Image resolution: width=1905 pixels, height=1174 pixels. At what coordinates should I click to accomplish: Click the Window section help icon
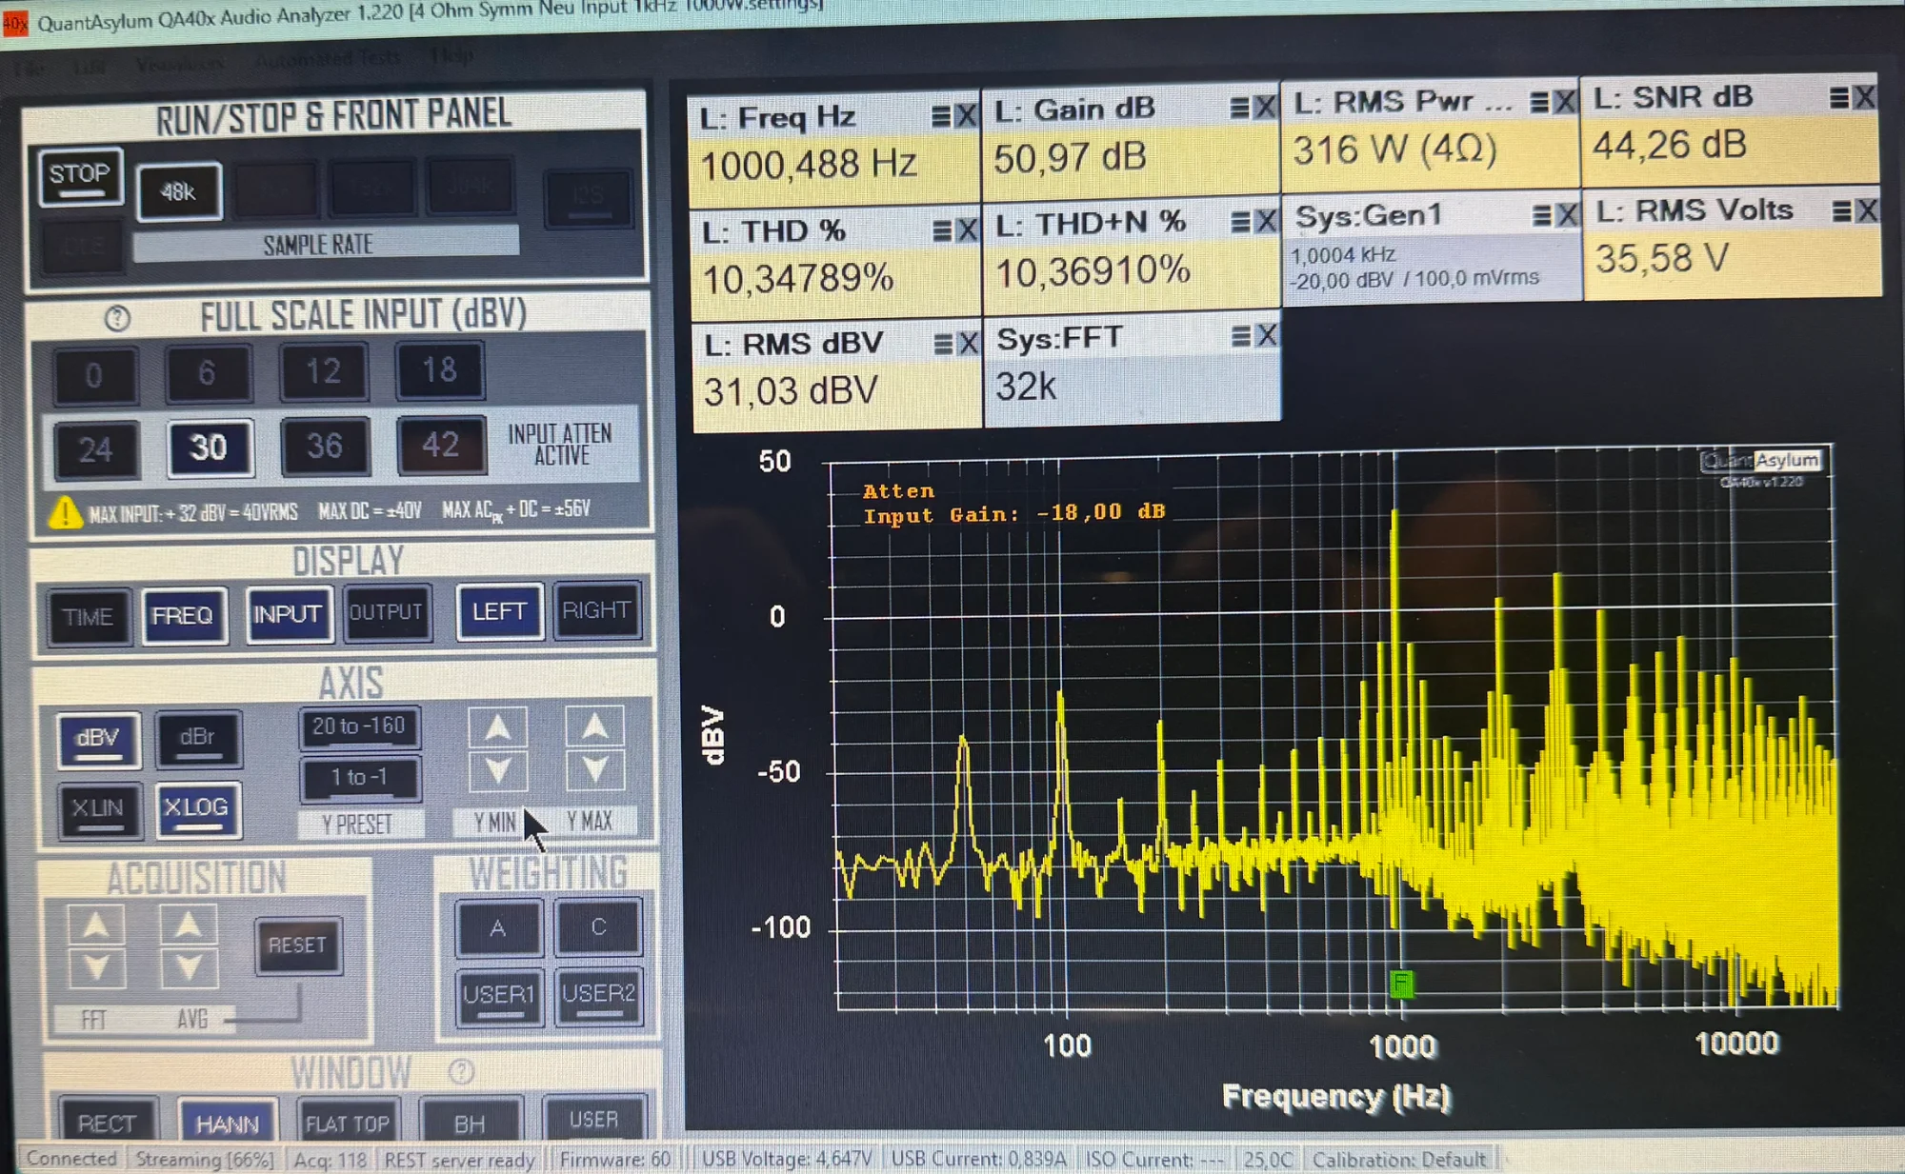click(461, 1073)
